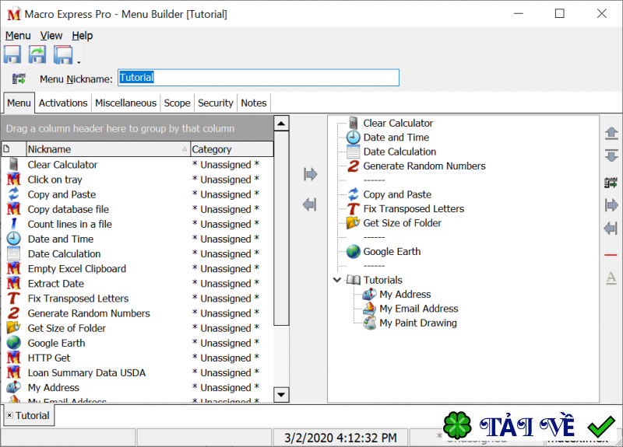Select the Menu tab
Image resolution: width=623 pixels, height=447 pixels.
coord(19,103)
